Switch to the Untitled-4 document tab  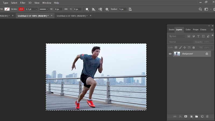pyautogui.click(x=72, y=16)
